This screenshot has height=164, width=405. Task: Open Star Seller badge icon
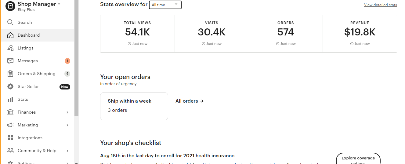[10, 86]
